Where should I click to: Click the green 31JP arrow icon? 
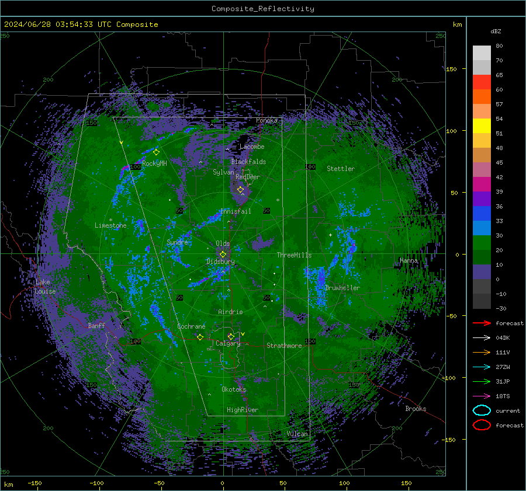pos(482,381)
